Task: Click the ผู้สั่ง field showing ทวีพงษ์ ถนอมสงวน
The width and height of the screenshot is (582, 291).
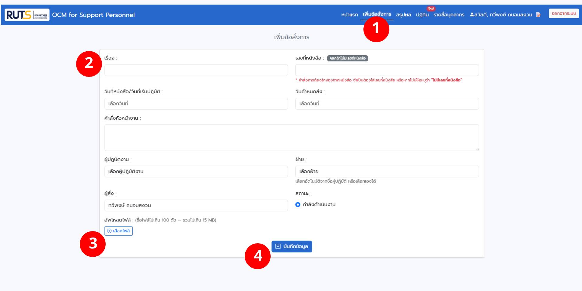Action: [196, 205]
